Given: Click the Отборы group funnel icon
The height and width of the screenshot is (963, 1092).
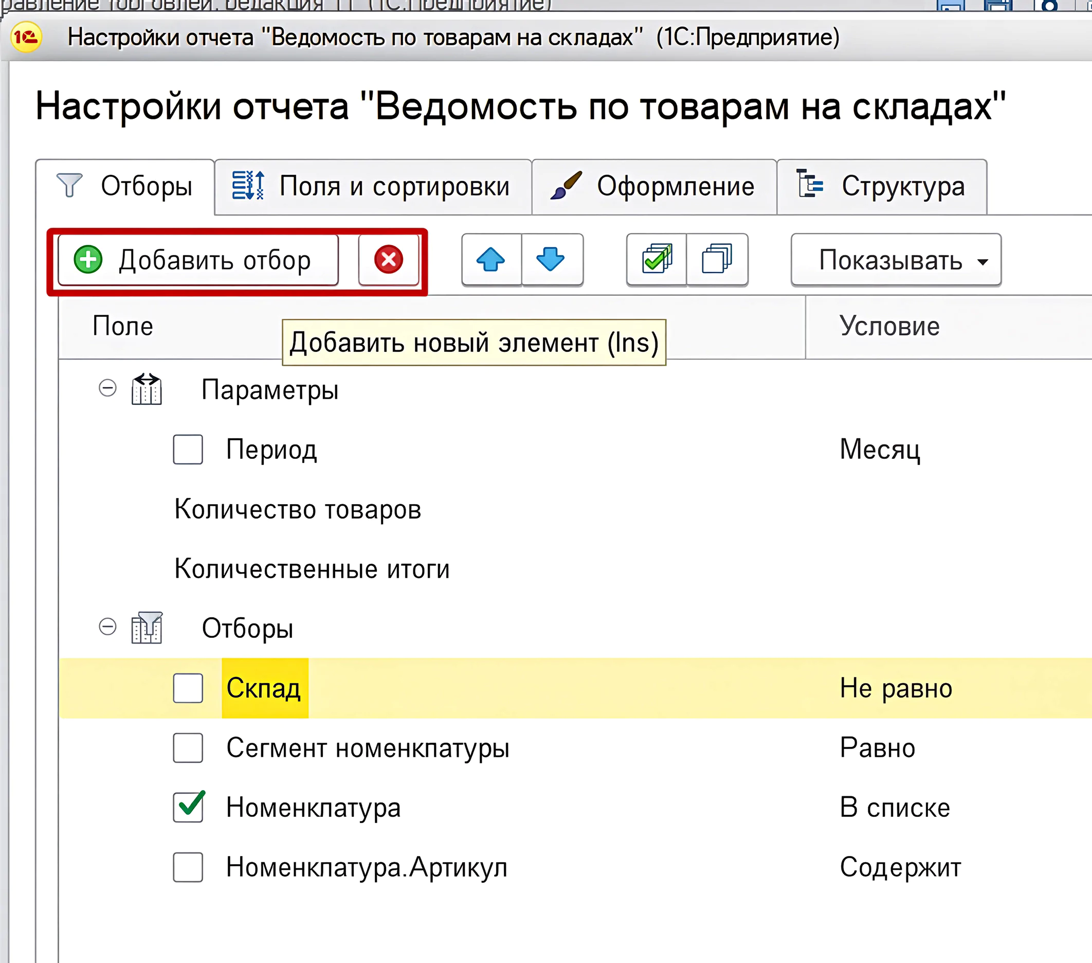Looking at the screenshot, I should [147, 628].
